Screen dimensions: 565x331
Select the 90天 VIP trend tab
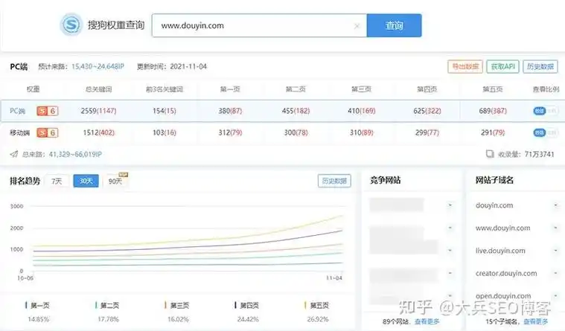coord(115,181)
